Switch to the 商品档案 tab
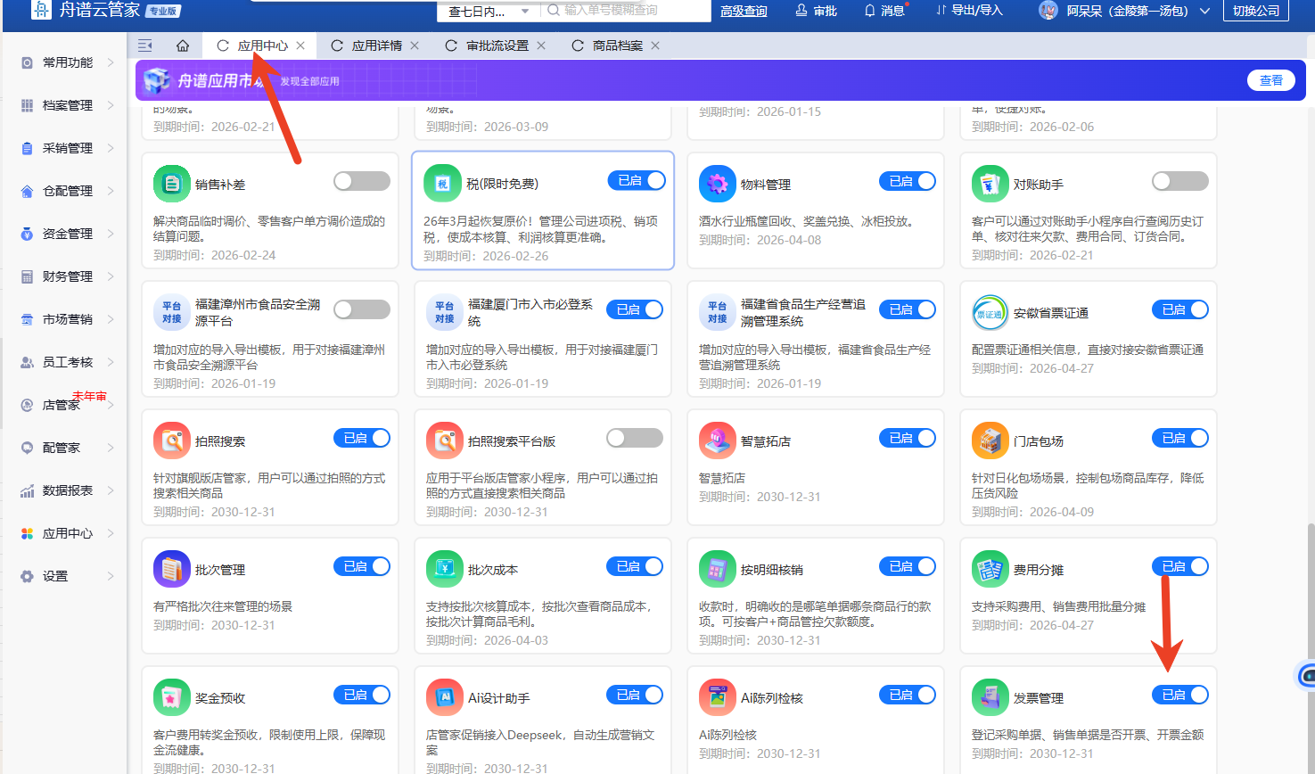 click(617, 45)
